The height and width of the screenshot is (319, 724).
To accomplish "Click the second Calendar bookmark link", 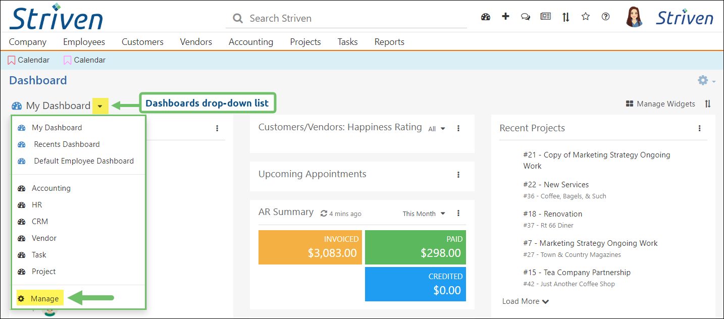I will tap(89, 60).
